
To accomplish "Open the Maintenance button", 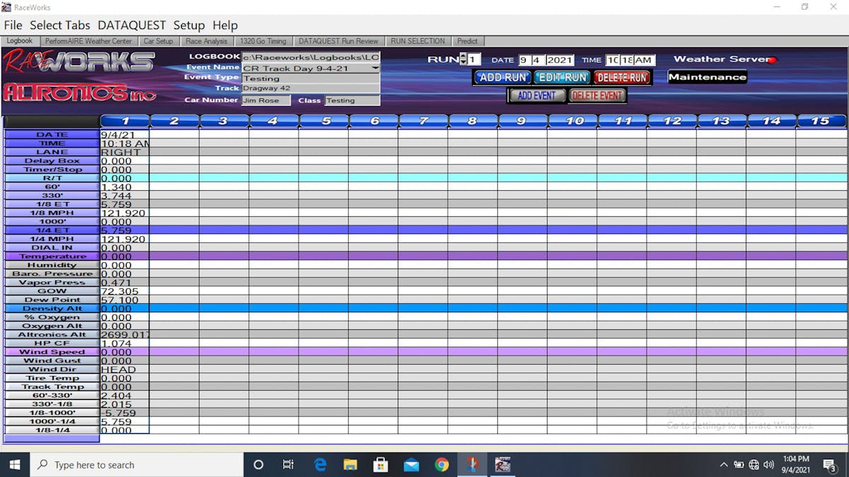I will tap(707, 77).
